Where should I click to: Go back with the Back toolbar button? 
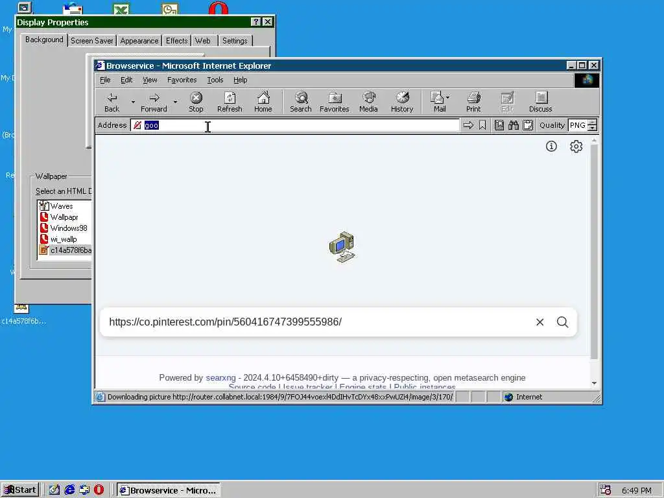[x=112, y=102]
